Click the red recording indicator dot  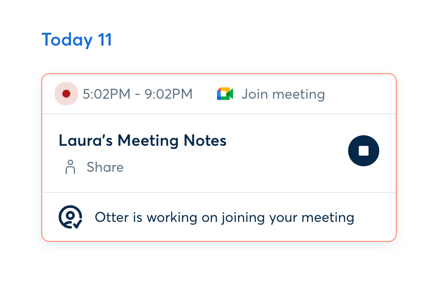coord(66,94)
